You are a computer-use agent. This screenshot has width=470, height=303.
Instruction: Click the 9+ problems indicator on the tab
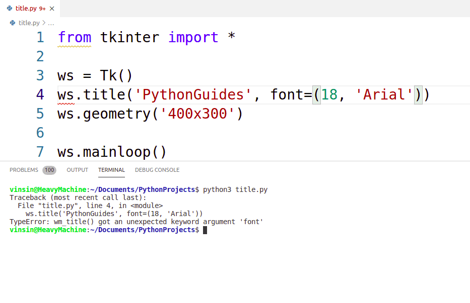coord(42,9)
